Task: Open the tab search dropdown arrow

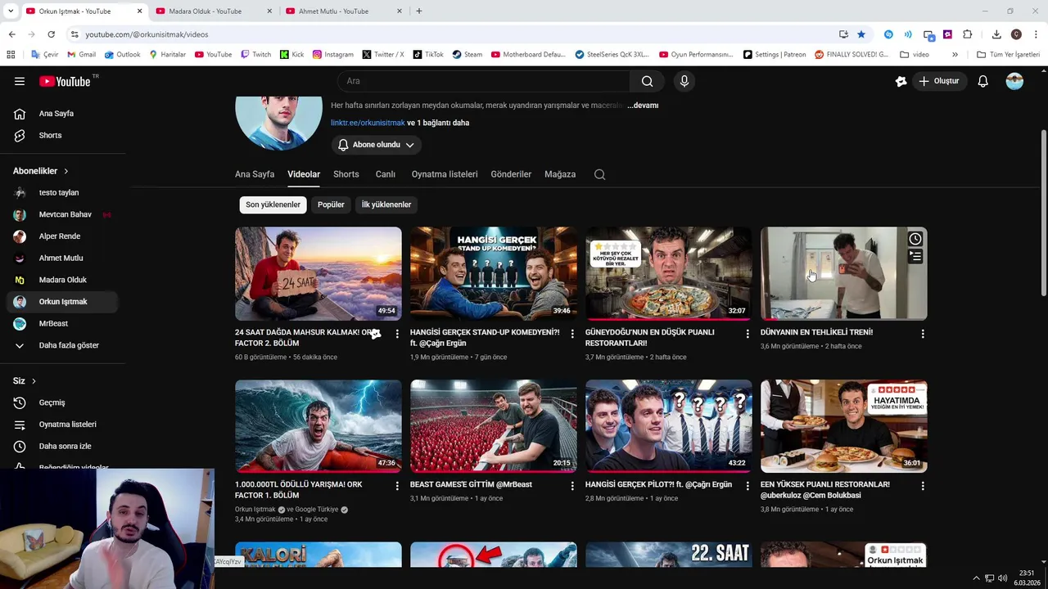Action: pyautogui.click(x=11, y=11)
